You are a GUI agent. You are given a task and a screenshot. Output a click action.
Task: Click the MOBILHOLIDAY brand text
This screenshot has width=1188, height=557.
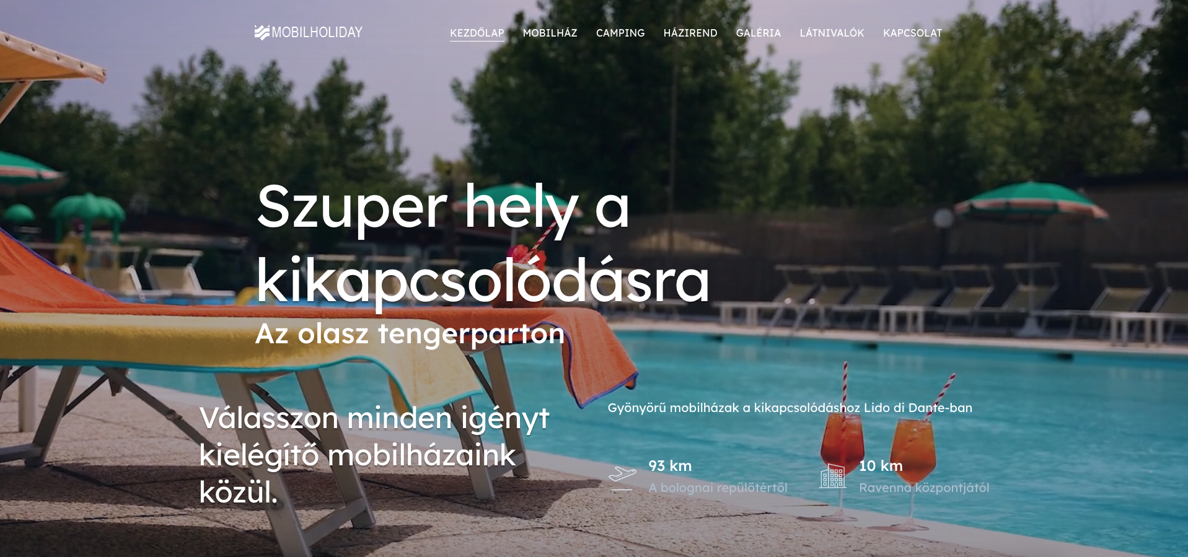point(317,32)
